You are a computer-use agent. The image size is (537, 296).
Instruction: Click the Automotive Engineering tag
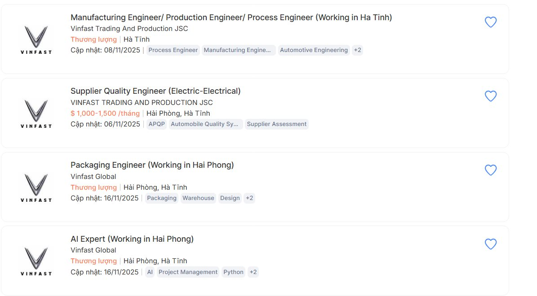[x=314, y=50]
